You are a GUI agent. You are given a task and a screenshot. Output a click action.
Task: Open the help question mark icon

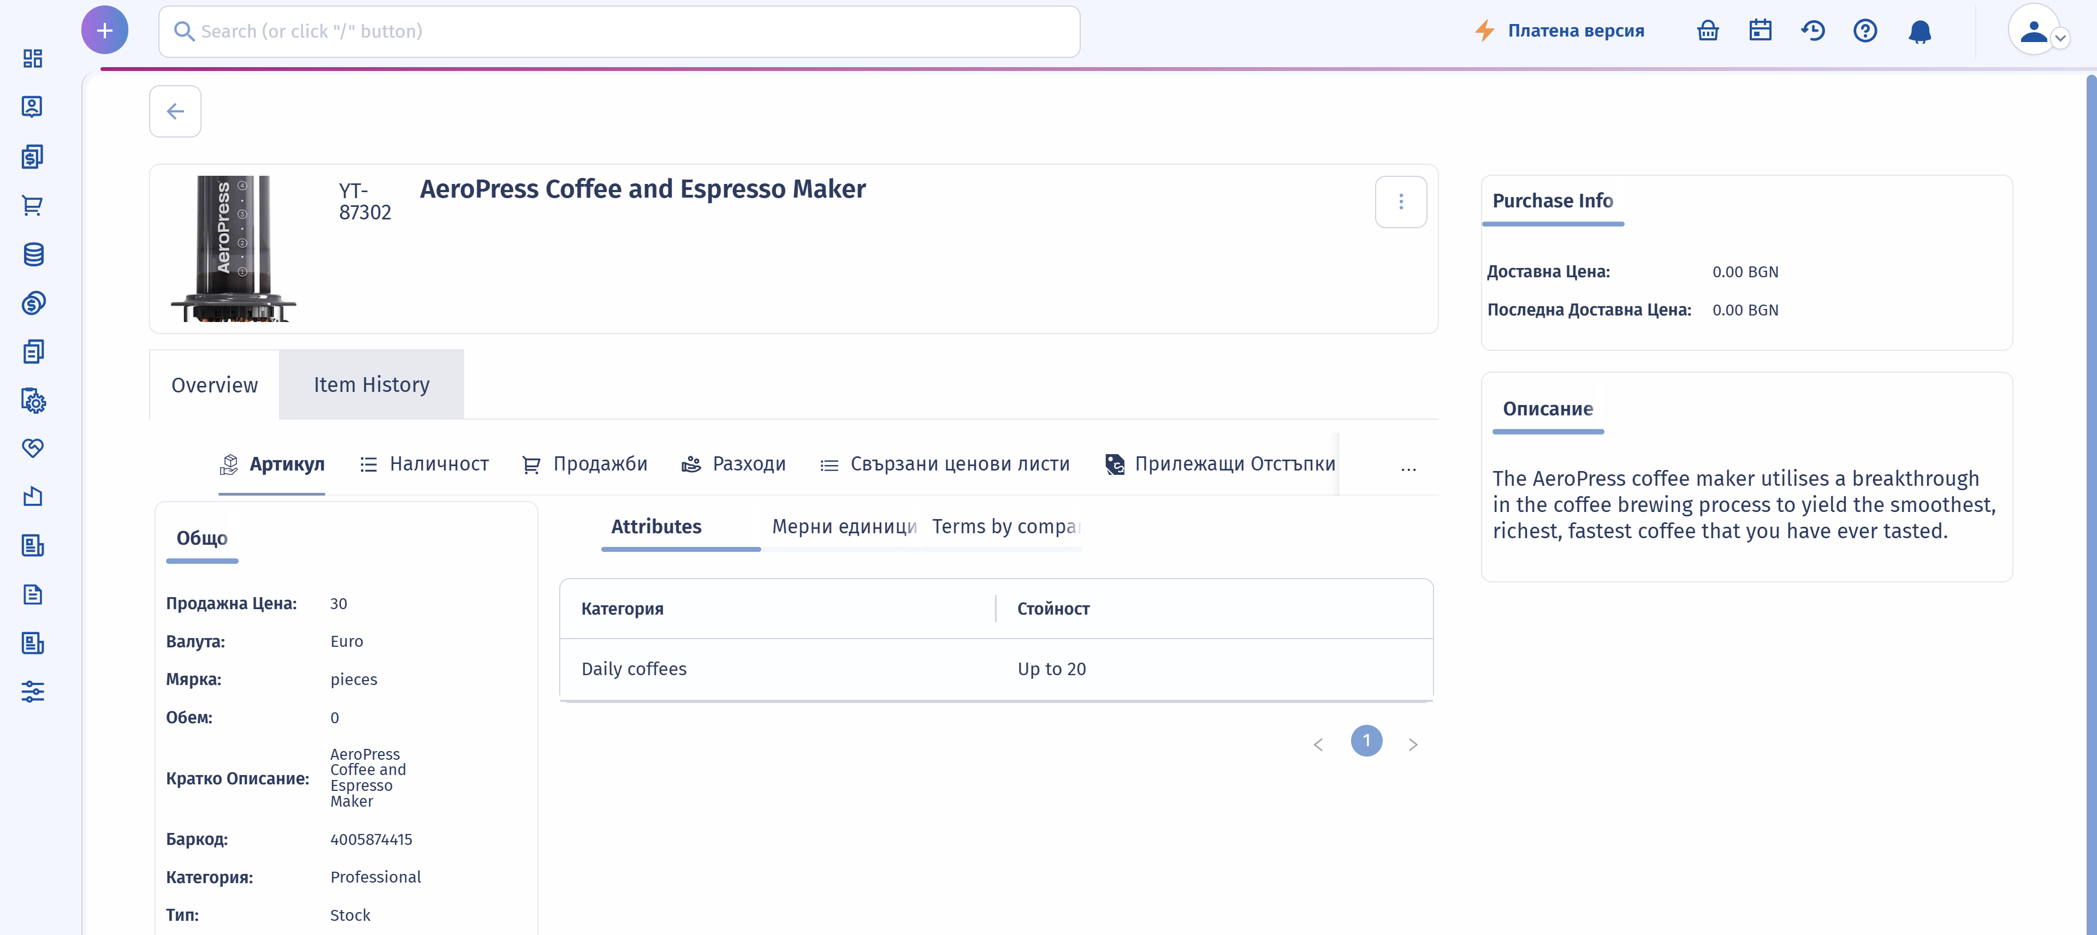pos(1865,31)
